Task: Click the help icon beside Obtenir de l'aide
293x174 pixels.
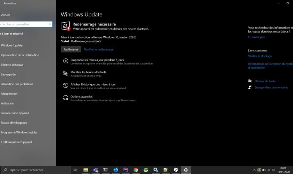Action: [250, 81]
